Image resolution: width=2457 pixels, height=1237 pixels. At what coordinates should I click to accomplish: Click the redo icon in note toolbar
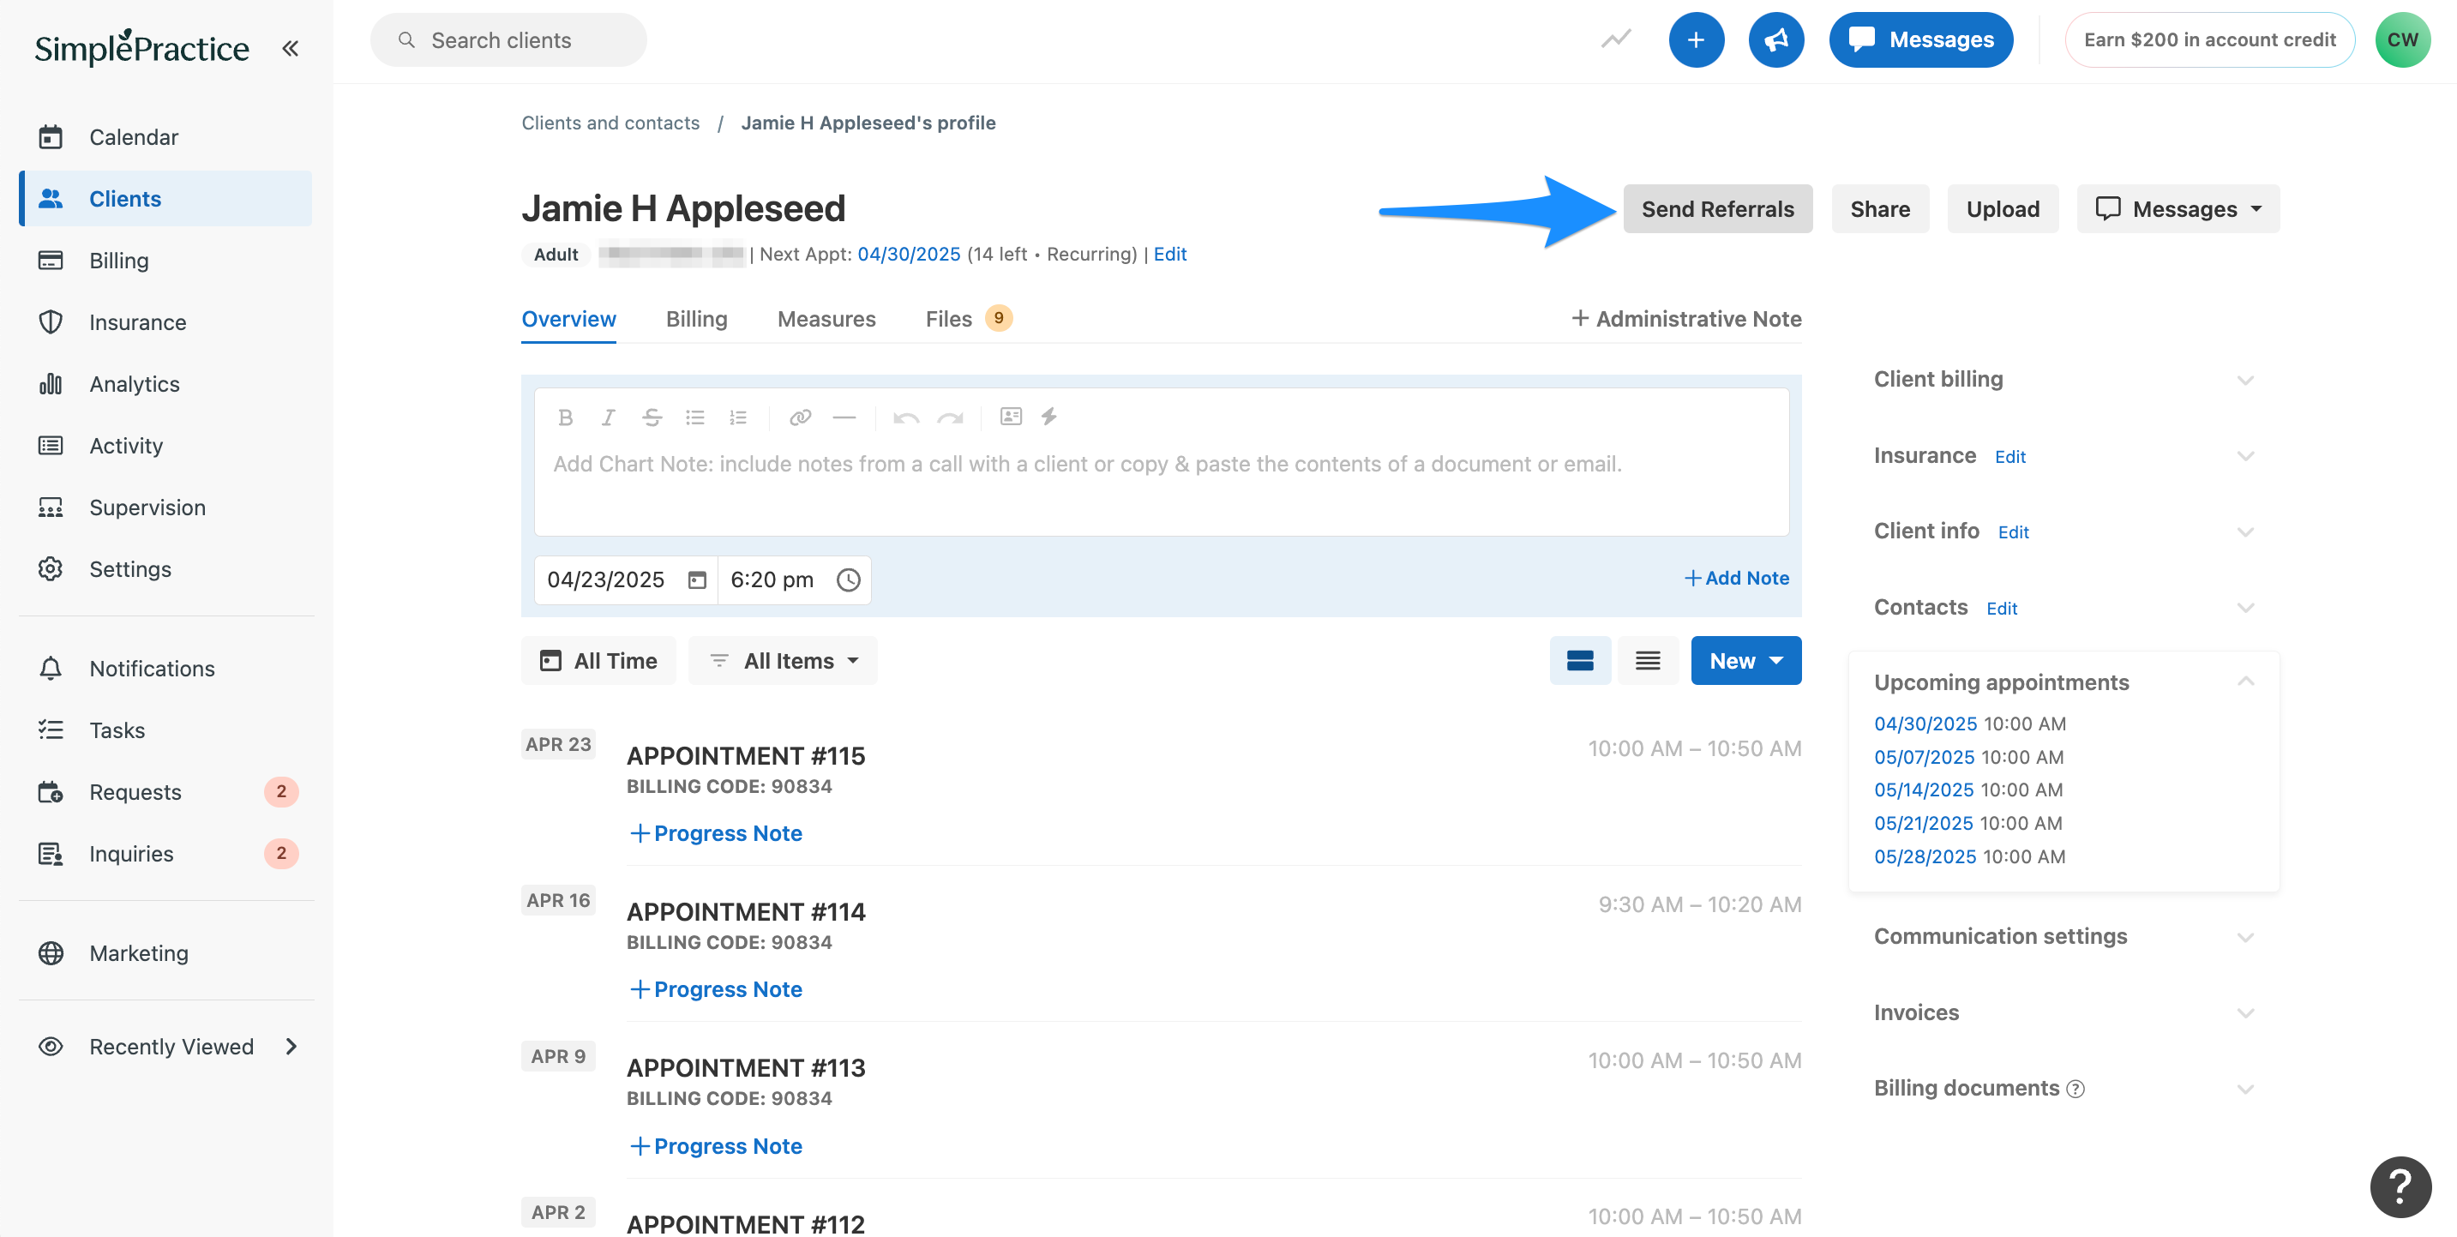point(950,417)
